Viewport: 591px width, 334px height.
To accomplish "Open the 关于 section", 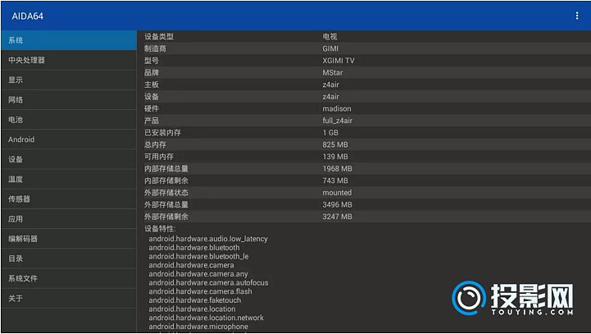I will (x=69, y=299).
